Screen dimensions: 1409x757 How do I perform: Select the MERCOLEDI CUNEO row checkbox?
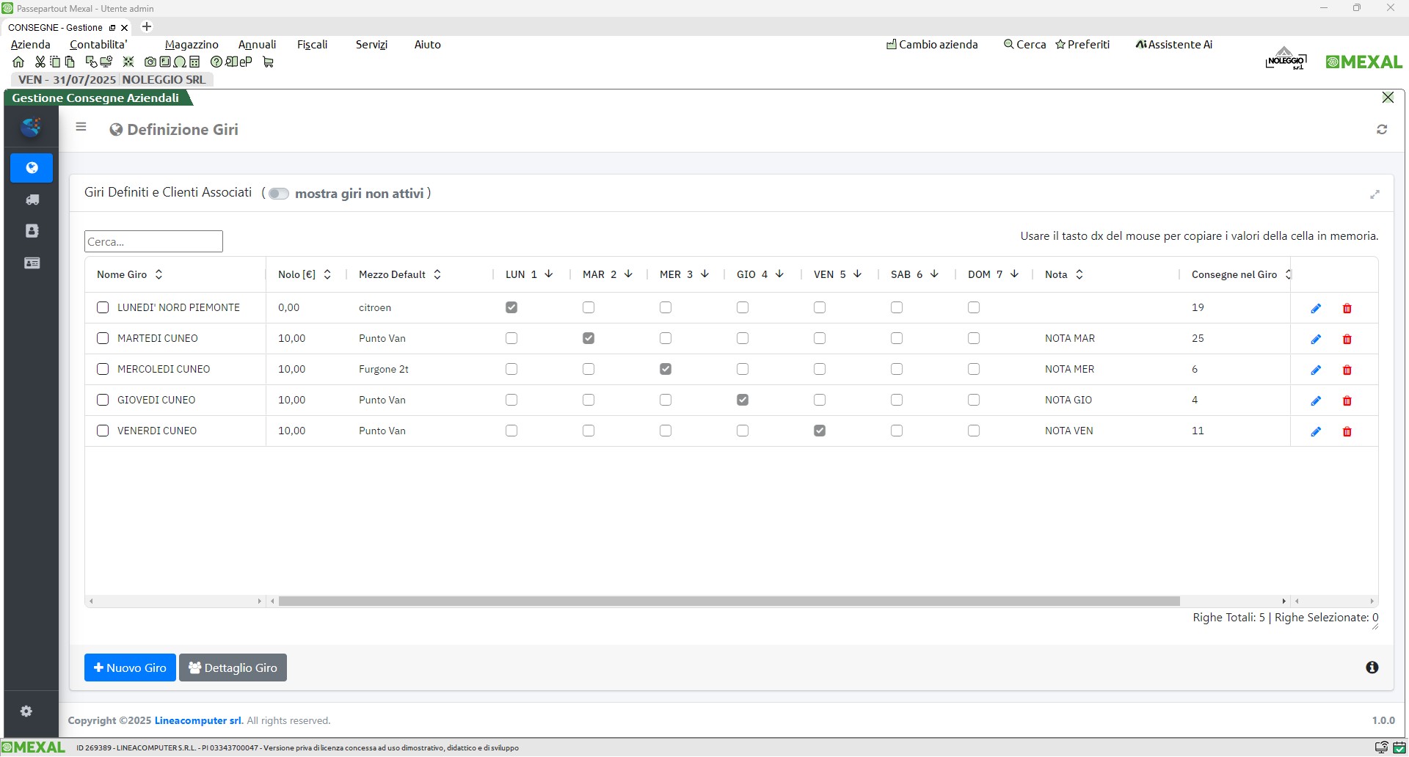click(x=103, y=370)
